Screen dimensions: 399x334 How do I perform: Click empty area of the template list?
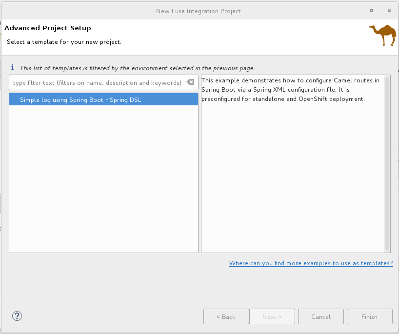pos(103,180)
